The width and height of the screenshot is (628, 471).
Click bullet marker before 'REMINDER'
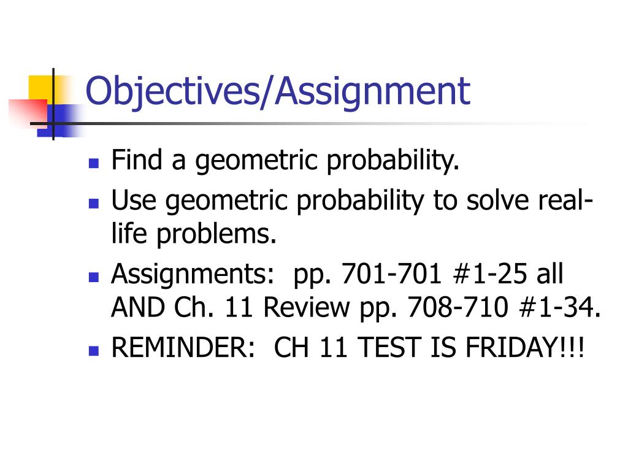coord(94,350)
